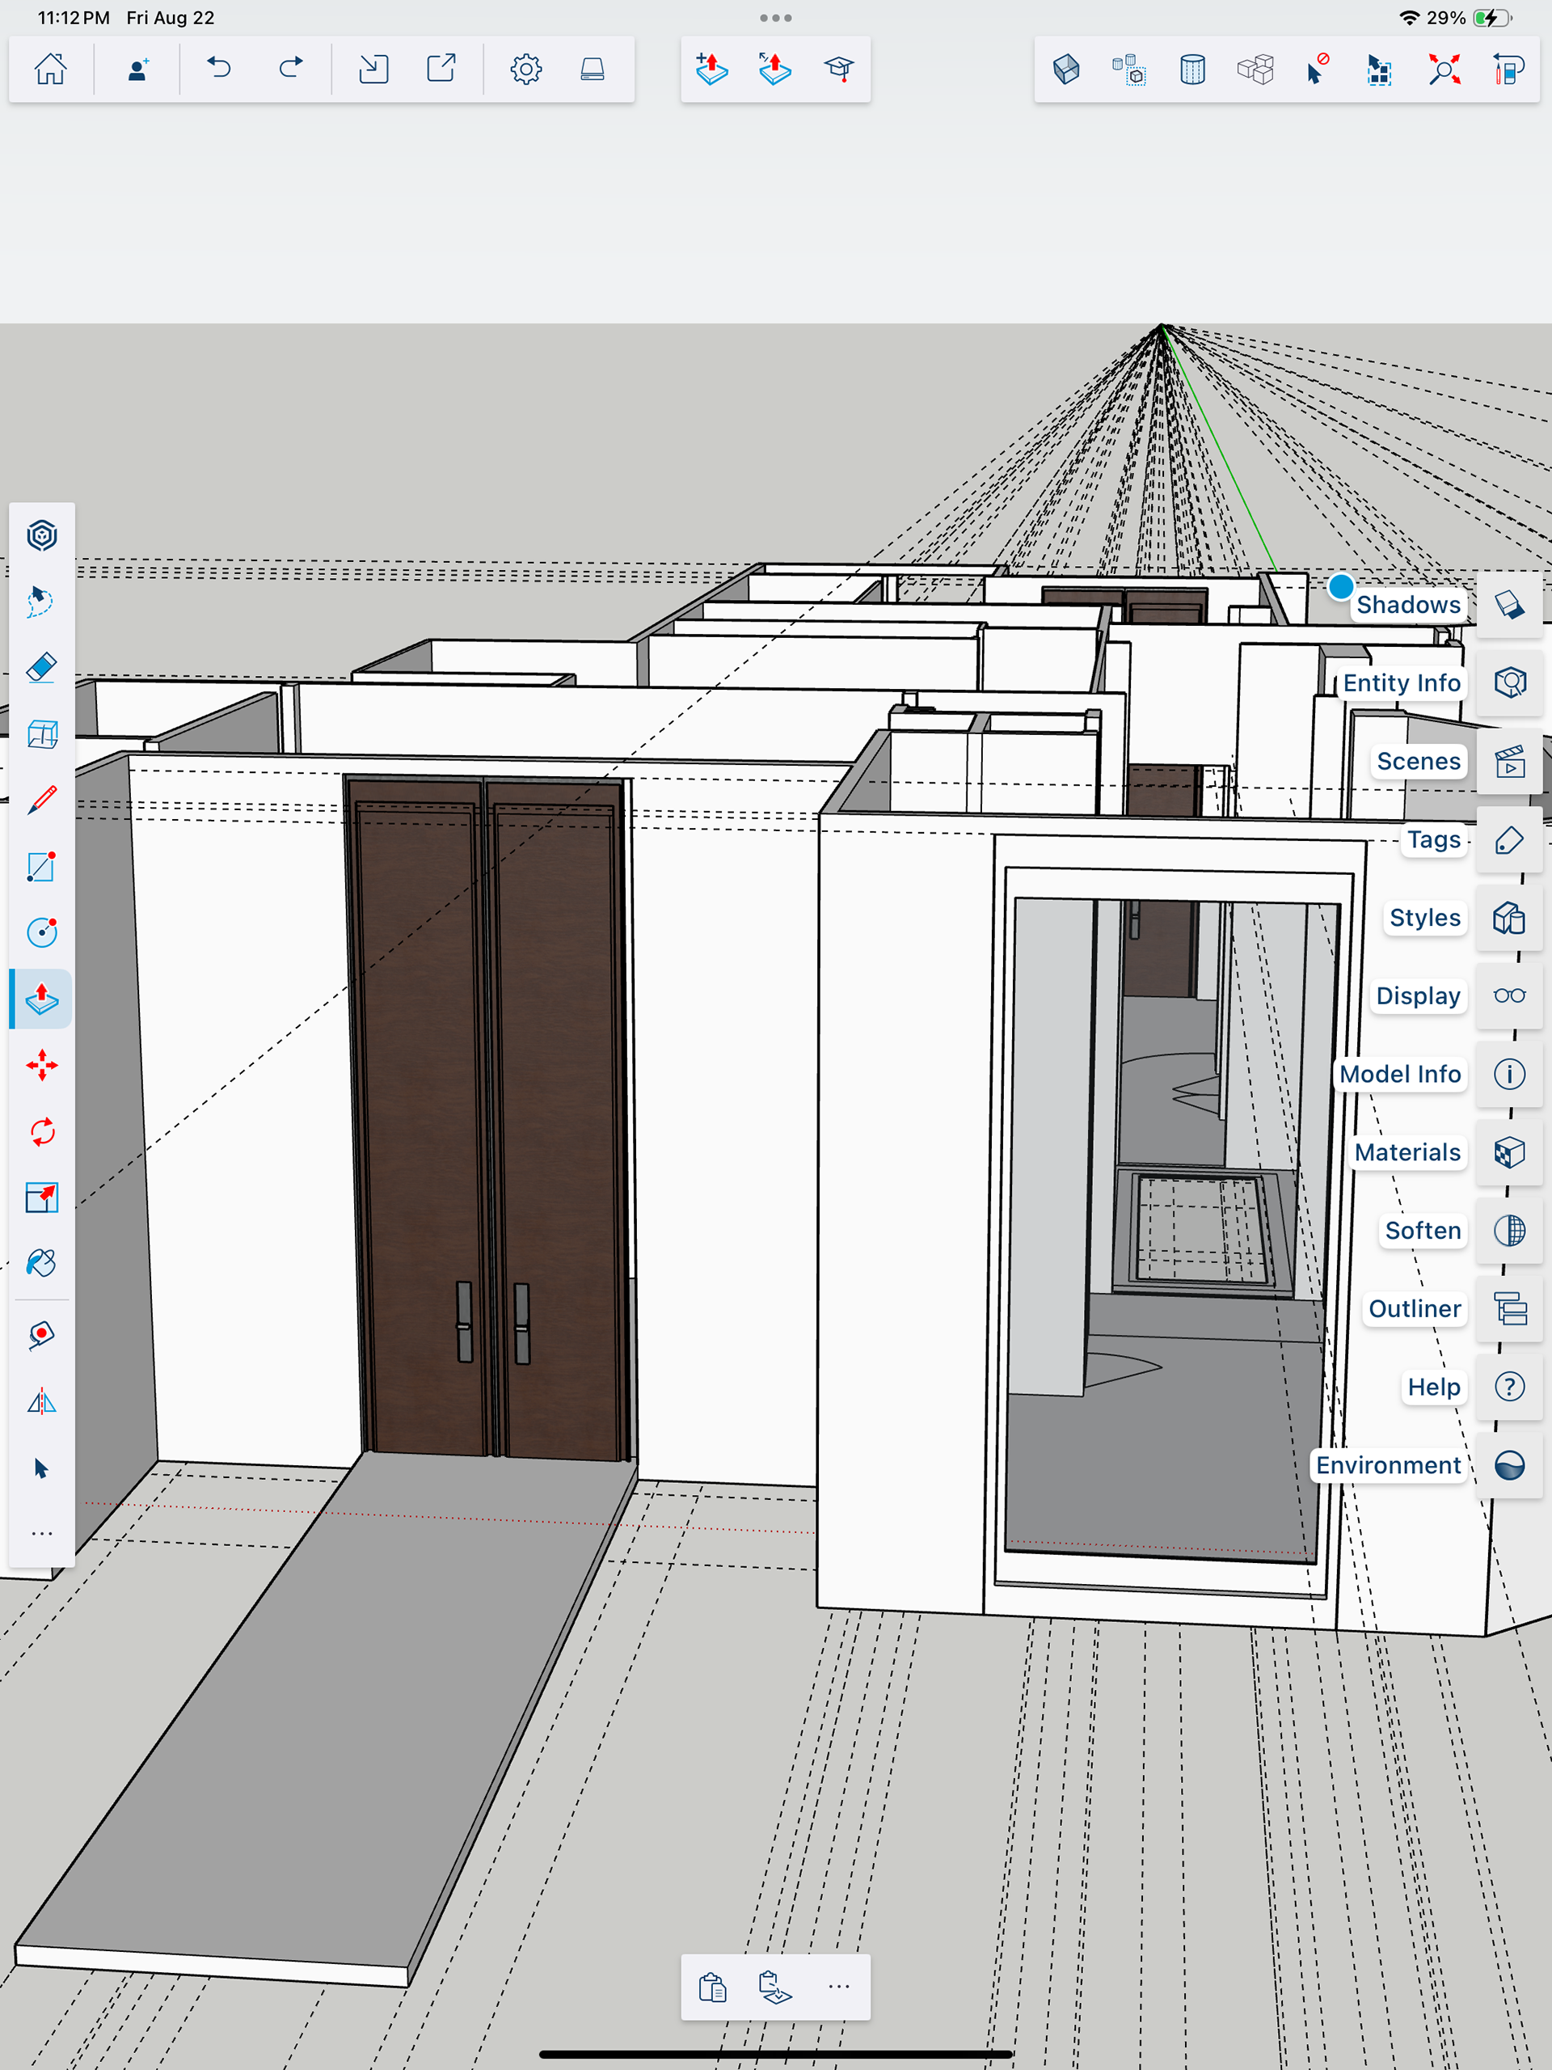Choose the Paint Bucket tool

coord(41,1263)
